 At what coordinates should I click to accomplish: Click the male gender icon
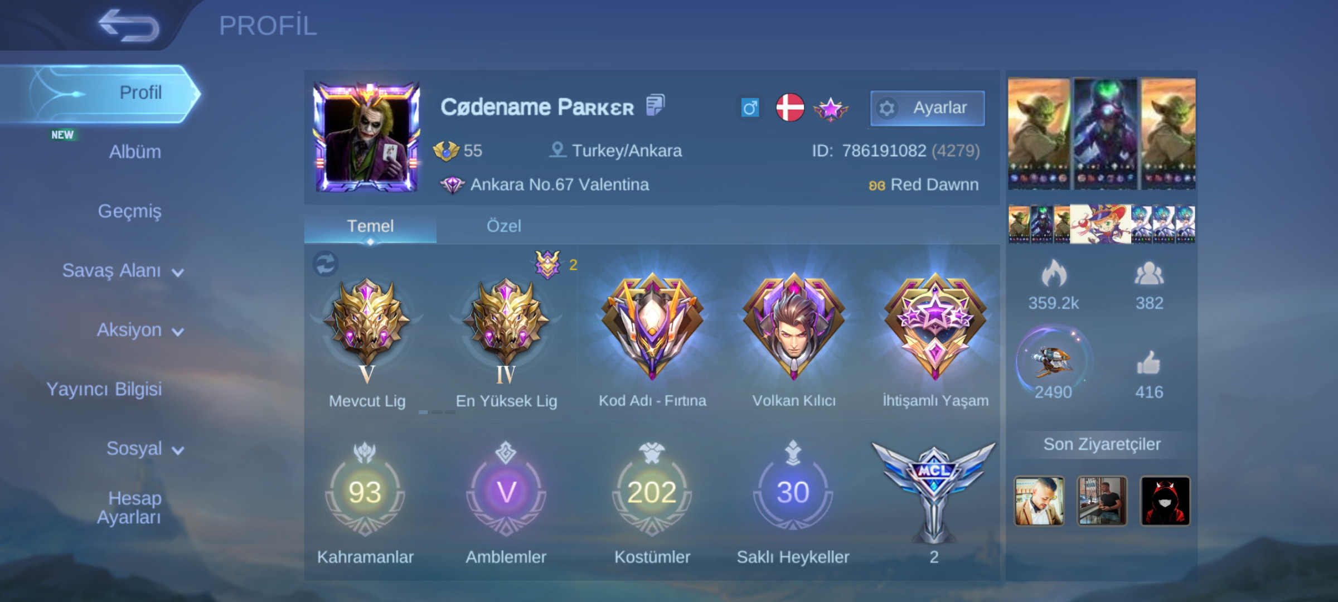coord(750,108)
